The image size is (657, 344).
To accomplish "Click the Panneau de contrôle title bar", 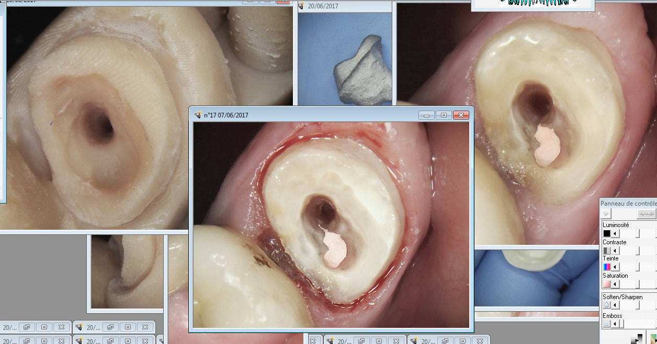I will (x=628, y=203).
